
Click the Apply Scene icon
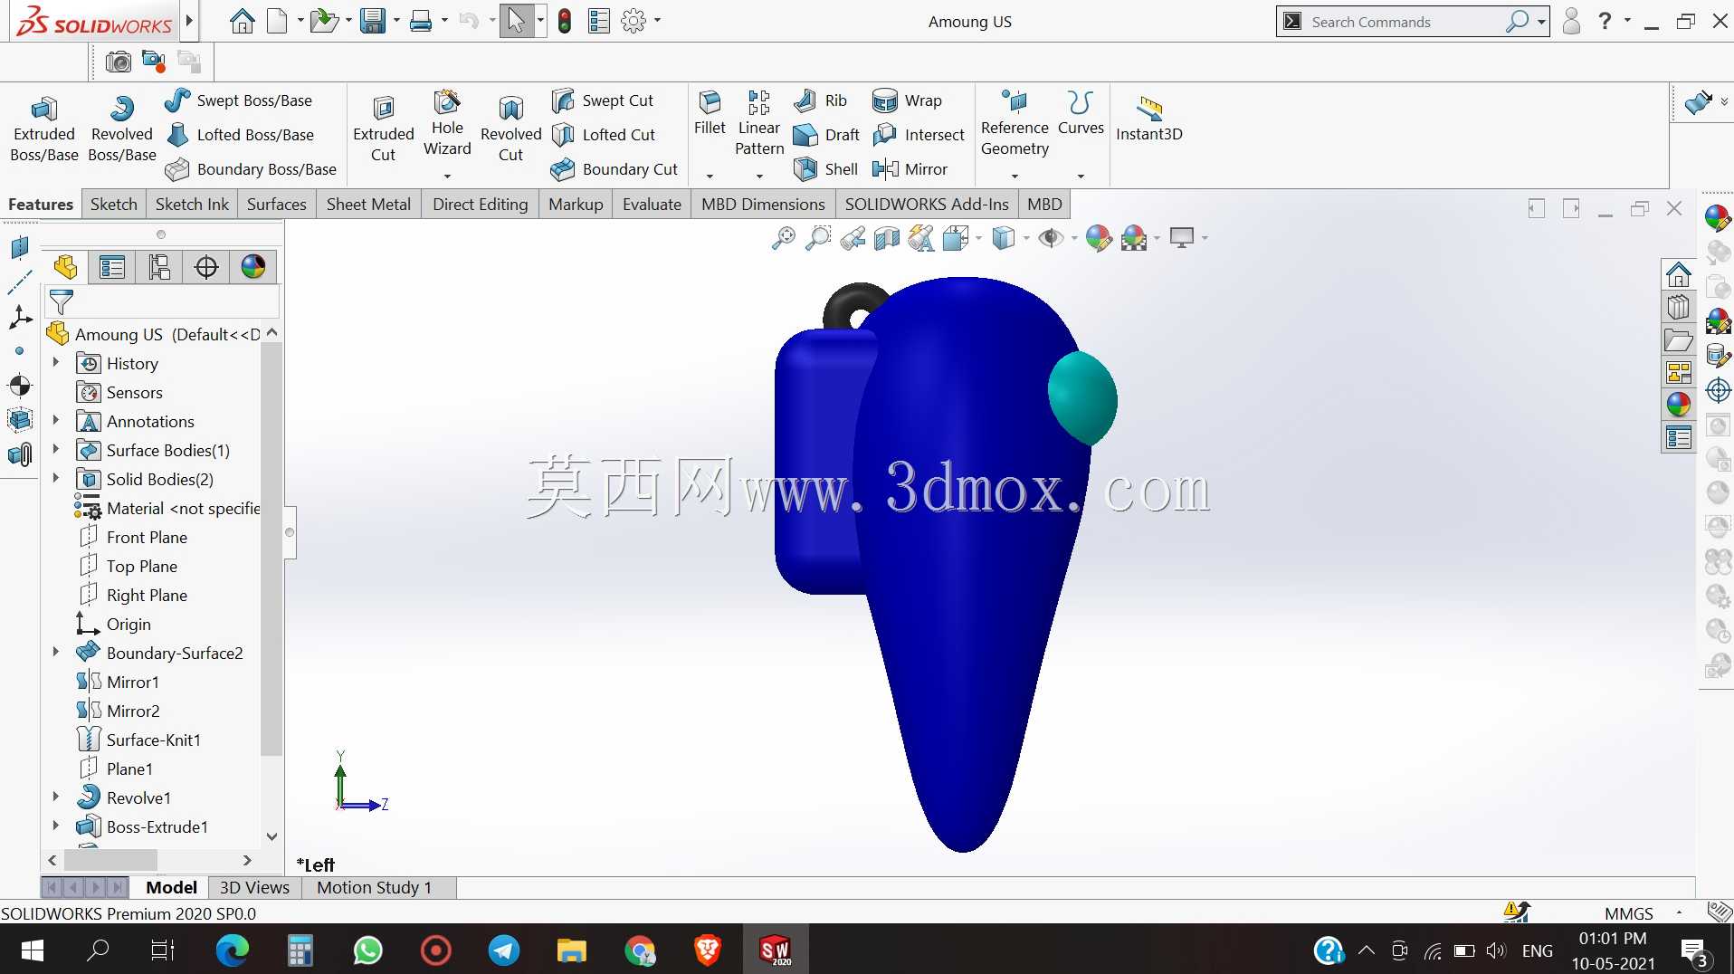[x=1134, y=238]
